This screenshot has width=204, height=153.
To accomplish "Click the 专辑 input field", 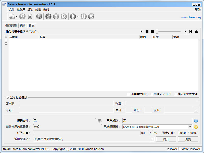I will click(66, 110).
